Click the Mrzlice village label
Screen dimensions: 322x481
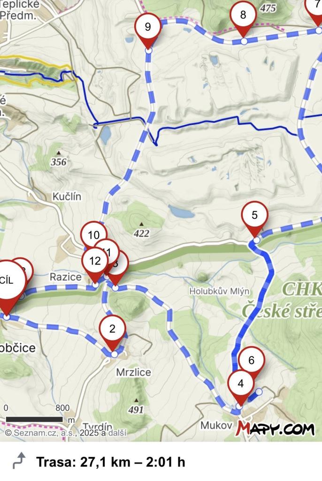[x=133, y=372]
